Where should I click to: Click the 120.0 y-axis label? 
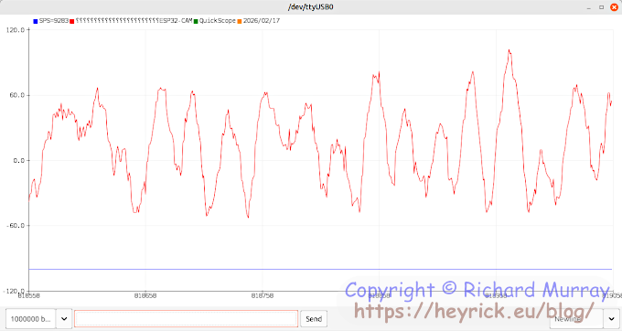[16, 30]
